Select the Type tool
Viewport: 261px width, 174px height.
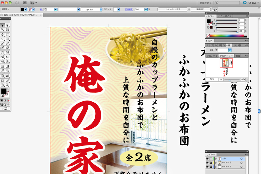pyautogui.click(x=8, y=34)
